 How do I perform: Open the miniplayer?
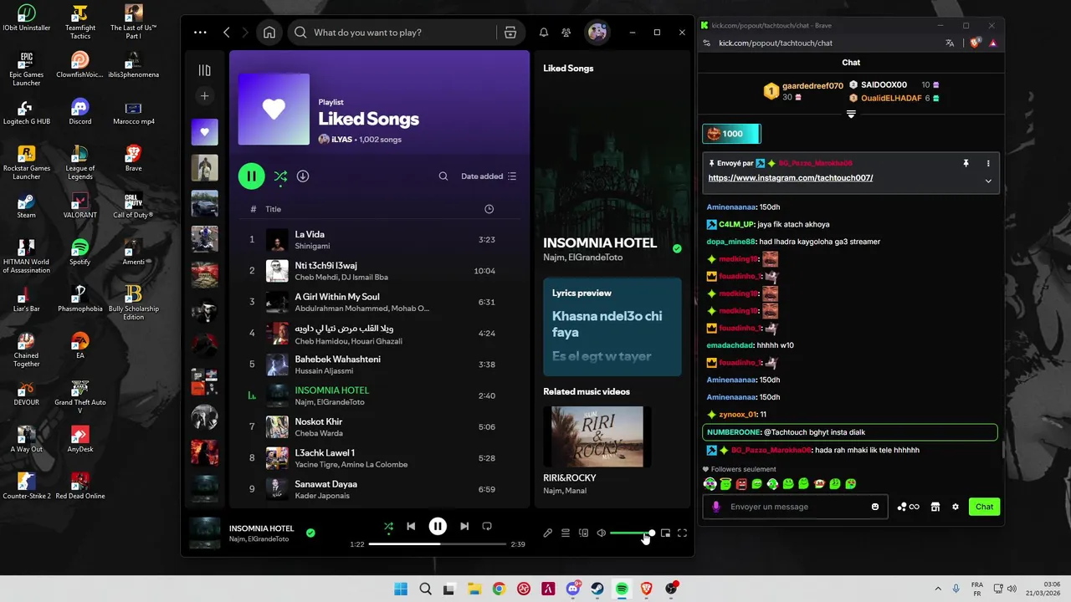[x=665, y=533]
